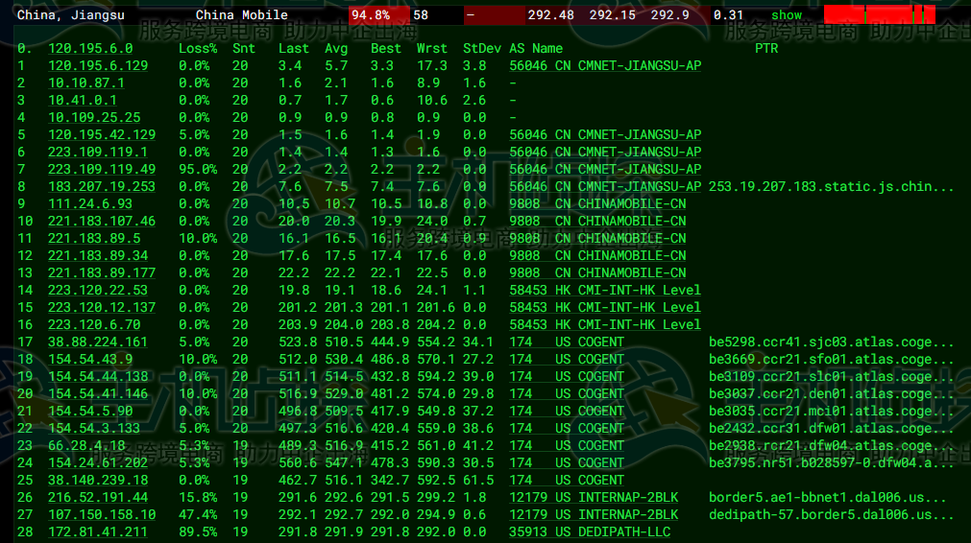Open IP link 38.140.239.18
Image resolution: width=971 pixels, height=543 pixels.
[98, 481]
